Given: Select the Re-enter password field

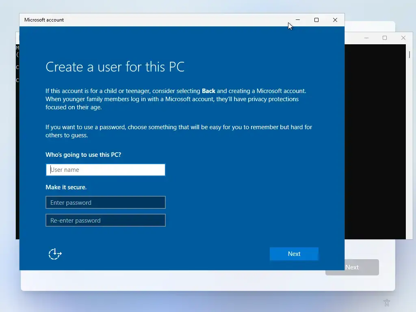Looking at the screenshot, I should (106, 220).
